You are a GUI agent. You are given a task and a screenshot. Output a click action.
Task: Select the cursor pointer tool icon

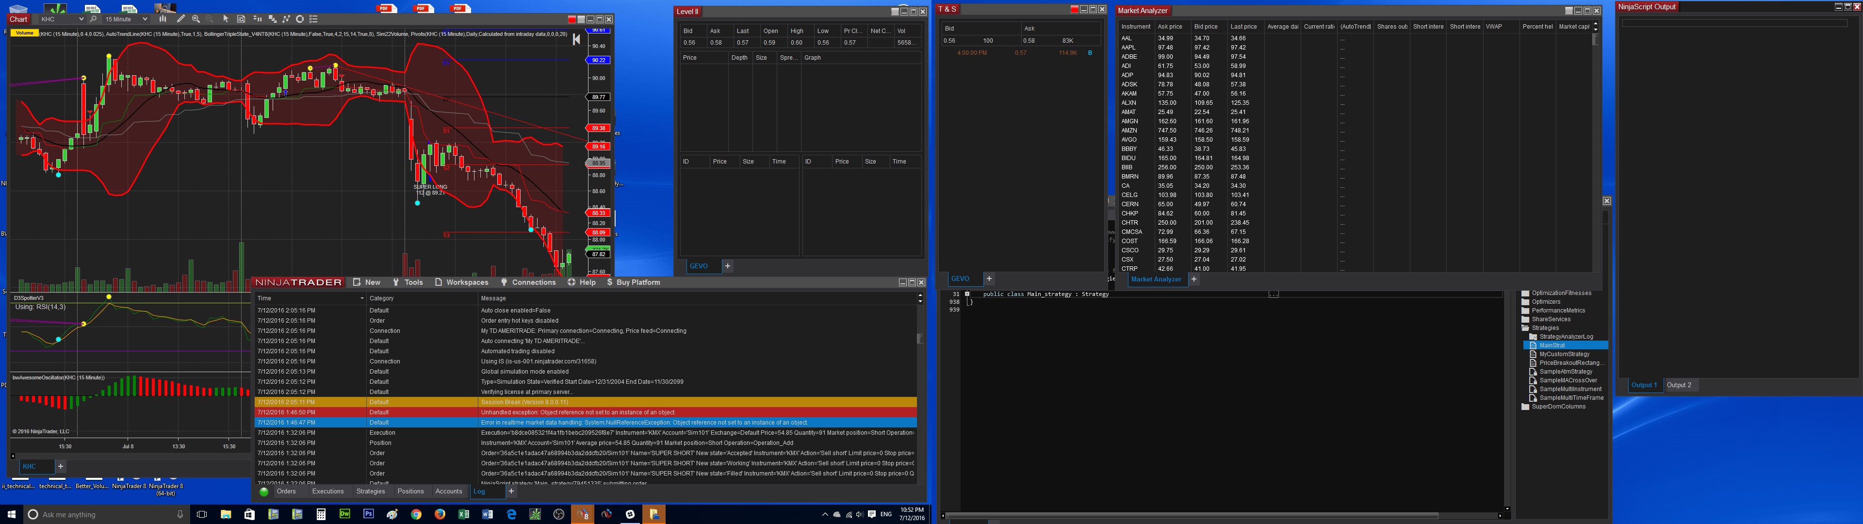click(x=226, y=19)
